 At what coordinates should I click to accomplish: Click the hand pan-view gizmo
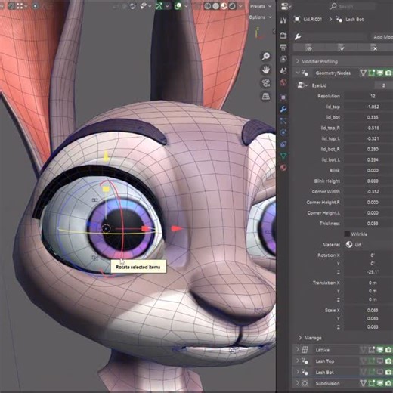(266, 70)
